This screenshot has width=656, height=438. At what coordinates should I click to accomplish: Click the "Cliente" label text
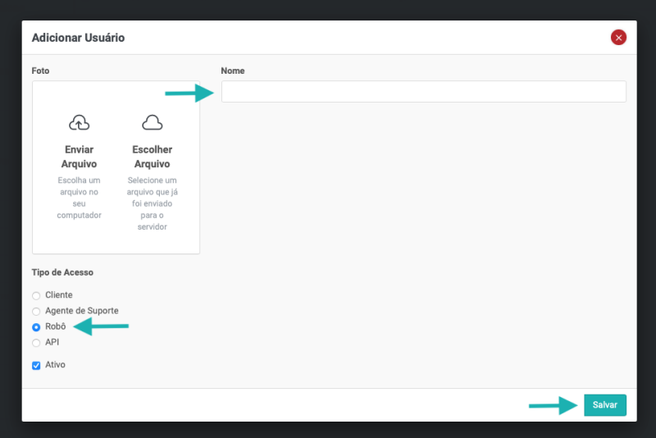(59, 295)
